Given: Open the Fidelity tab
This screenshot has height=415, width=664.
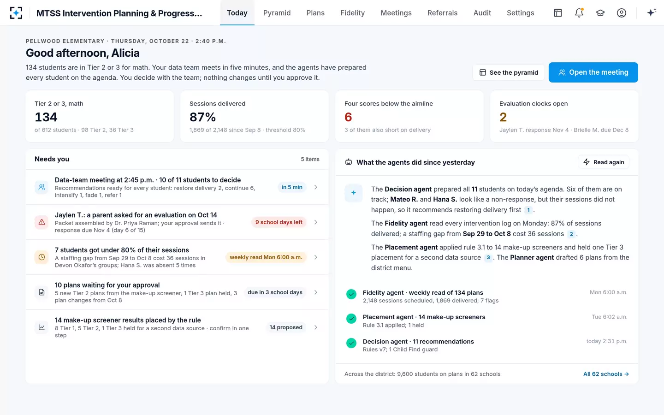Looking at the screenshot, I should 353,13.
